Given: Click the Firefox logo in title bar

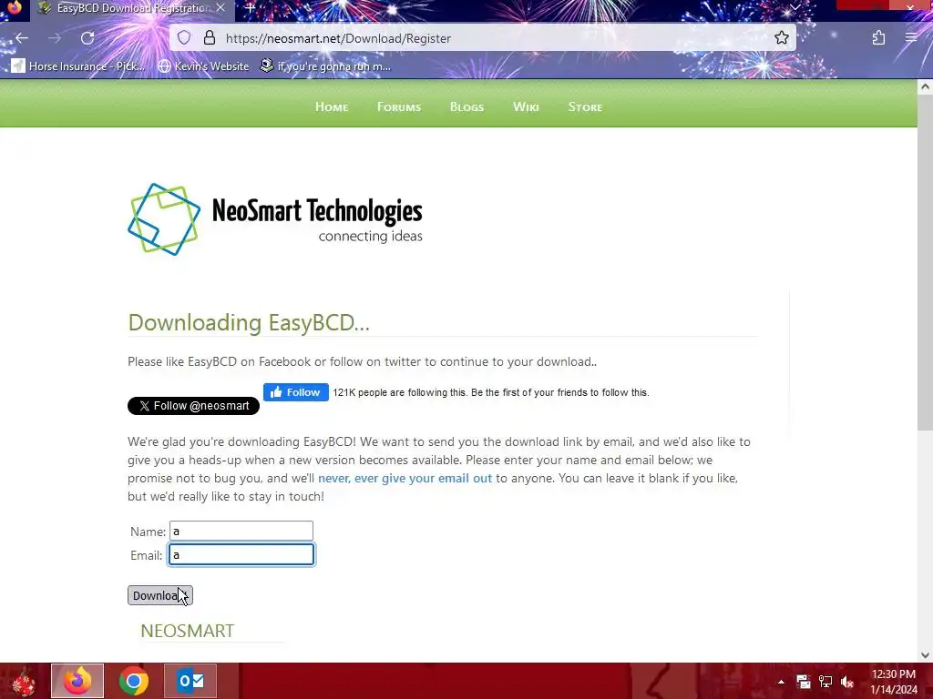Looking at the screenshot, I should point(14,7).
